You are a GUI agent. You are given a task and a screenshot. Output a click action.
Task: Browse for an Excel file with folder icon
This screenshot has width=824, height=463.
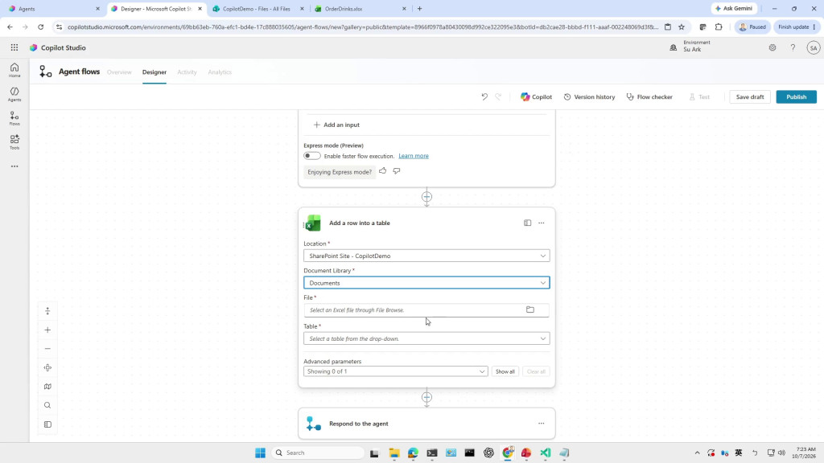(x=530, y=309)
